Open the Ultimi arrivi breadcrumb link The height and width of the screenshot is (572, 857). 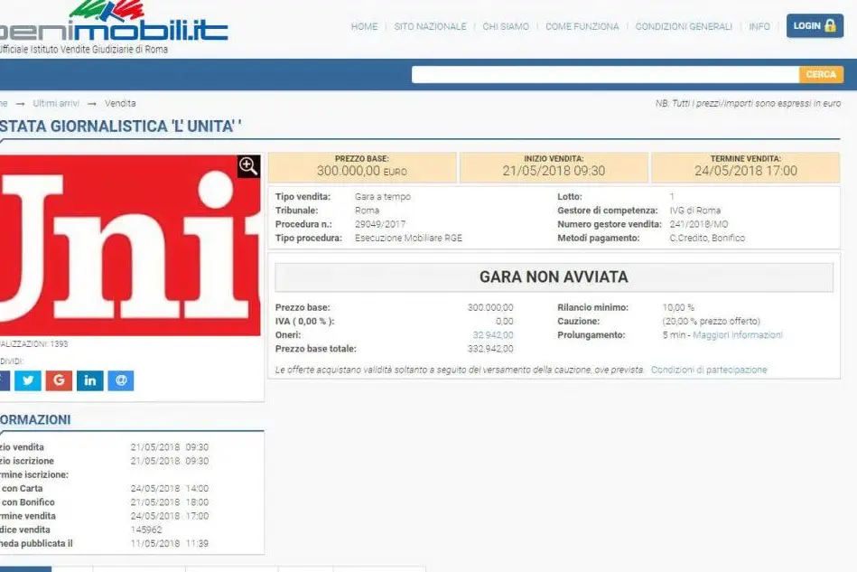point(56,103)
